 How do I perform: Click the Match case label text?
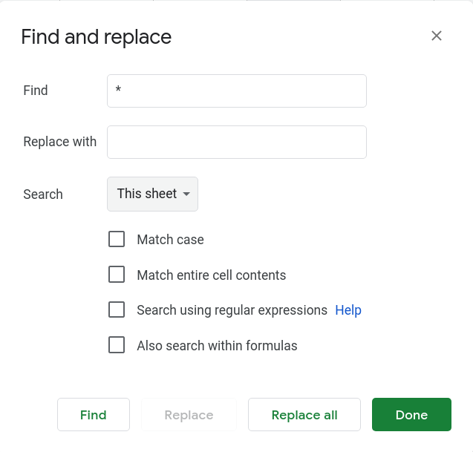coord(171,240)
